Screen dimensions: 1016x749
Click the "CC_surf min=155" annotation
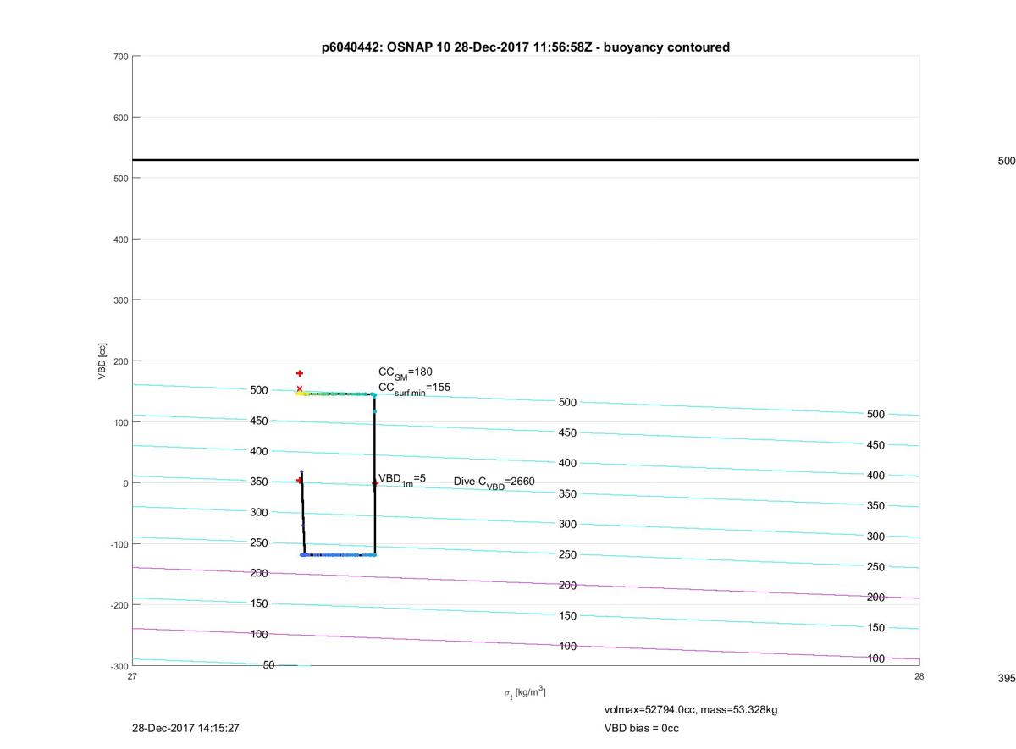[x=414, y=388]
